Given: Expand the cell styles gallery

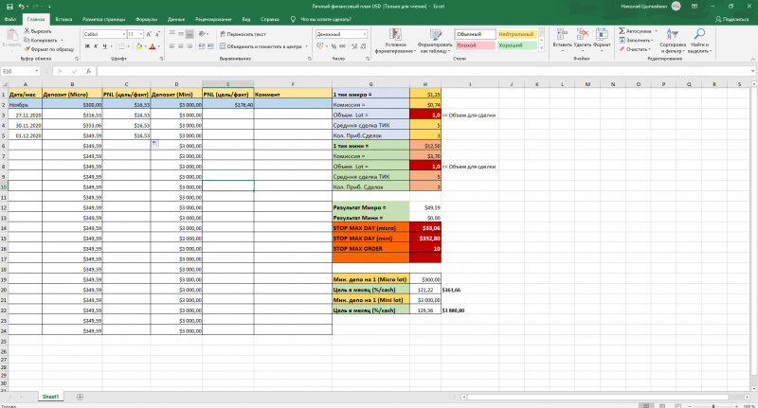Looking at the screenshot, I should (x=541, y=47).
